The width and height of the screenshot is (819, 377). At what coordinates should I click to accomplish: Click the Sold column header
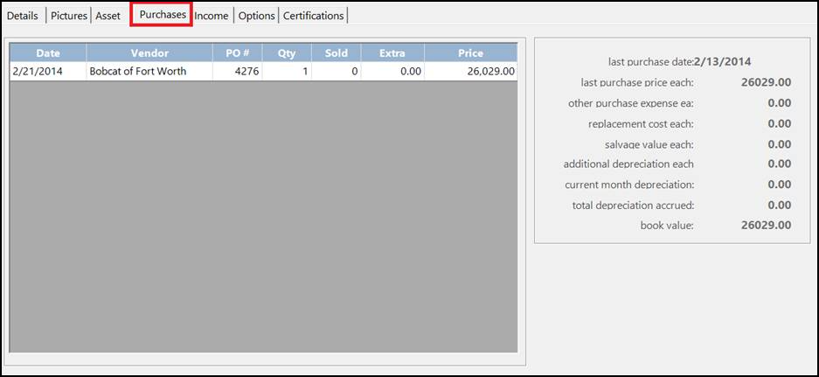[336, 53]
